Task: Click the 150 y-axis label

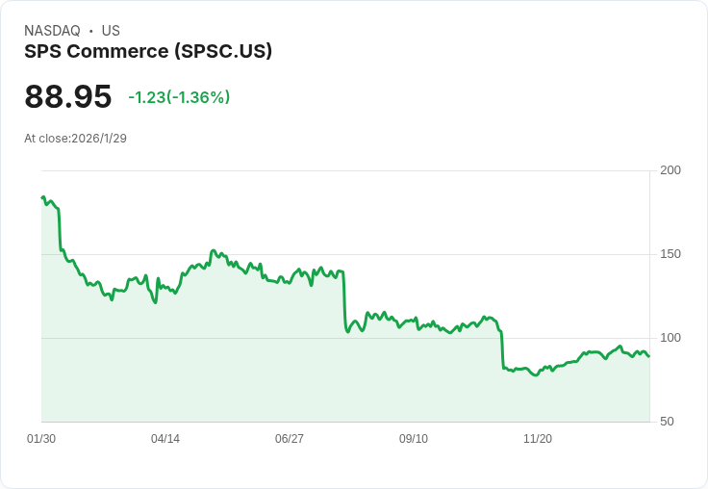Action: pyautogui.click(x=670, y=254)
